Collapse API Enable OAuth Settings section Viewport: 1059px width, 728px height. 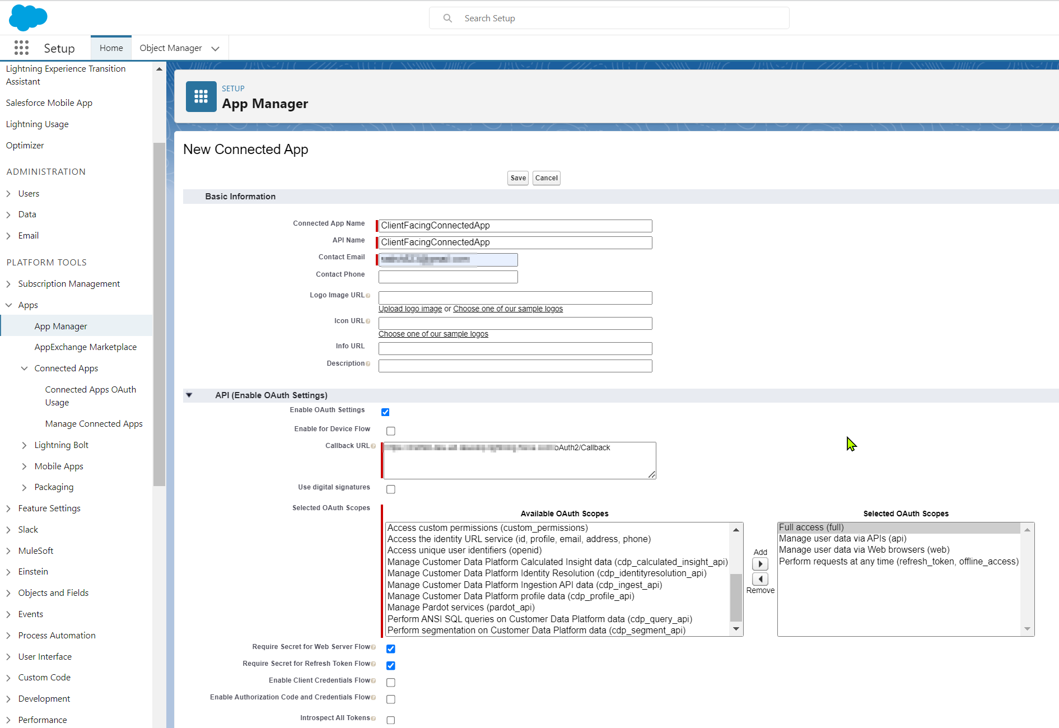coord(189,395)
